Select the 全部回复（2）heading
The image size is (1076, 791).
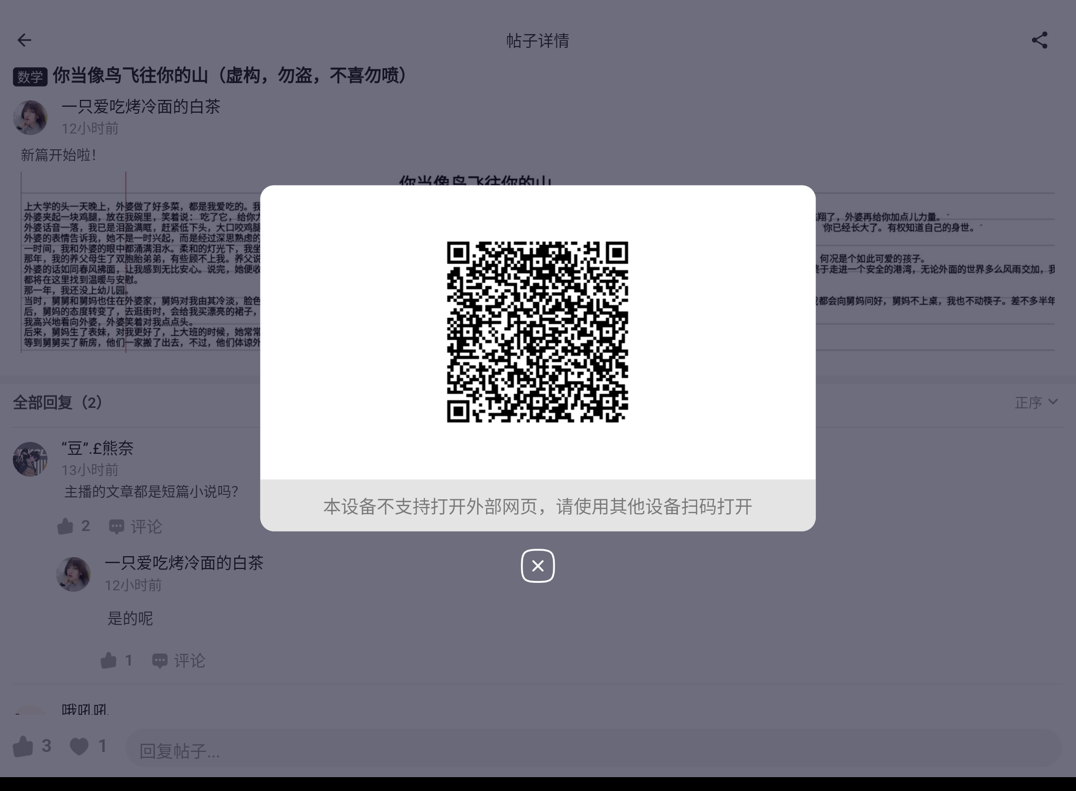click(x=58, y=402)
